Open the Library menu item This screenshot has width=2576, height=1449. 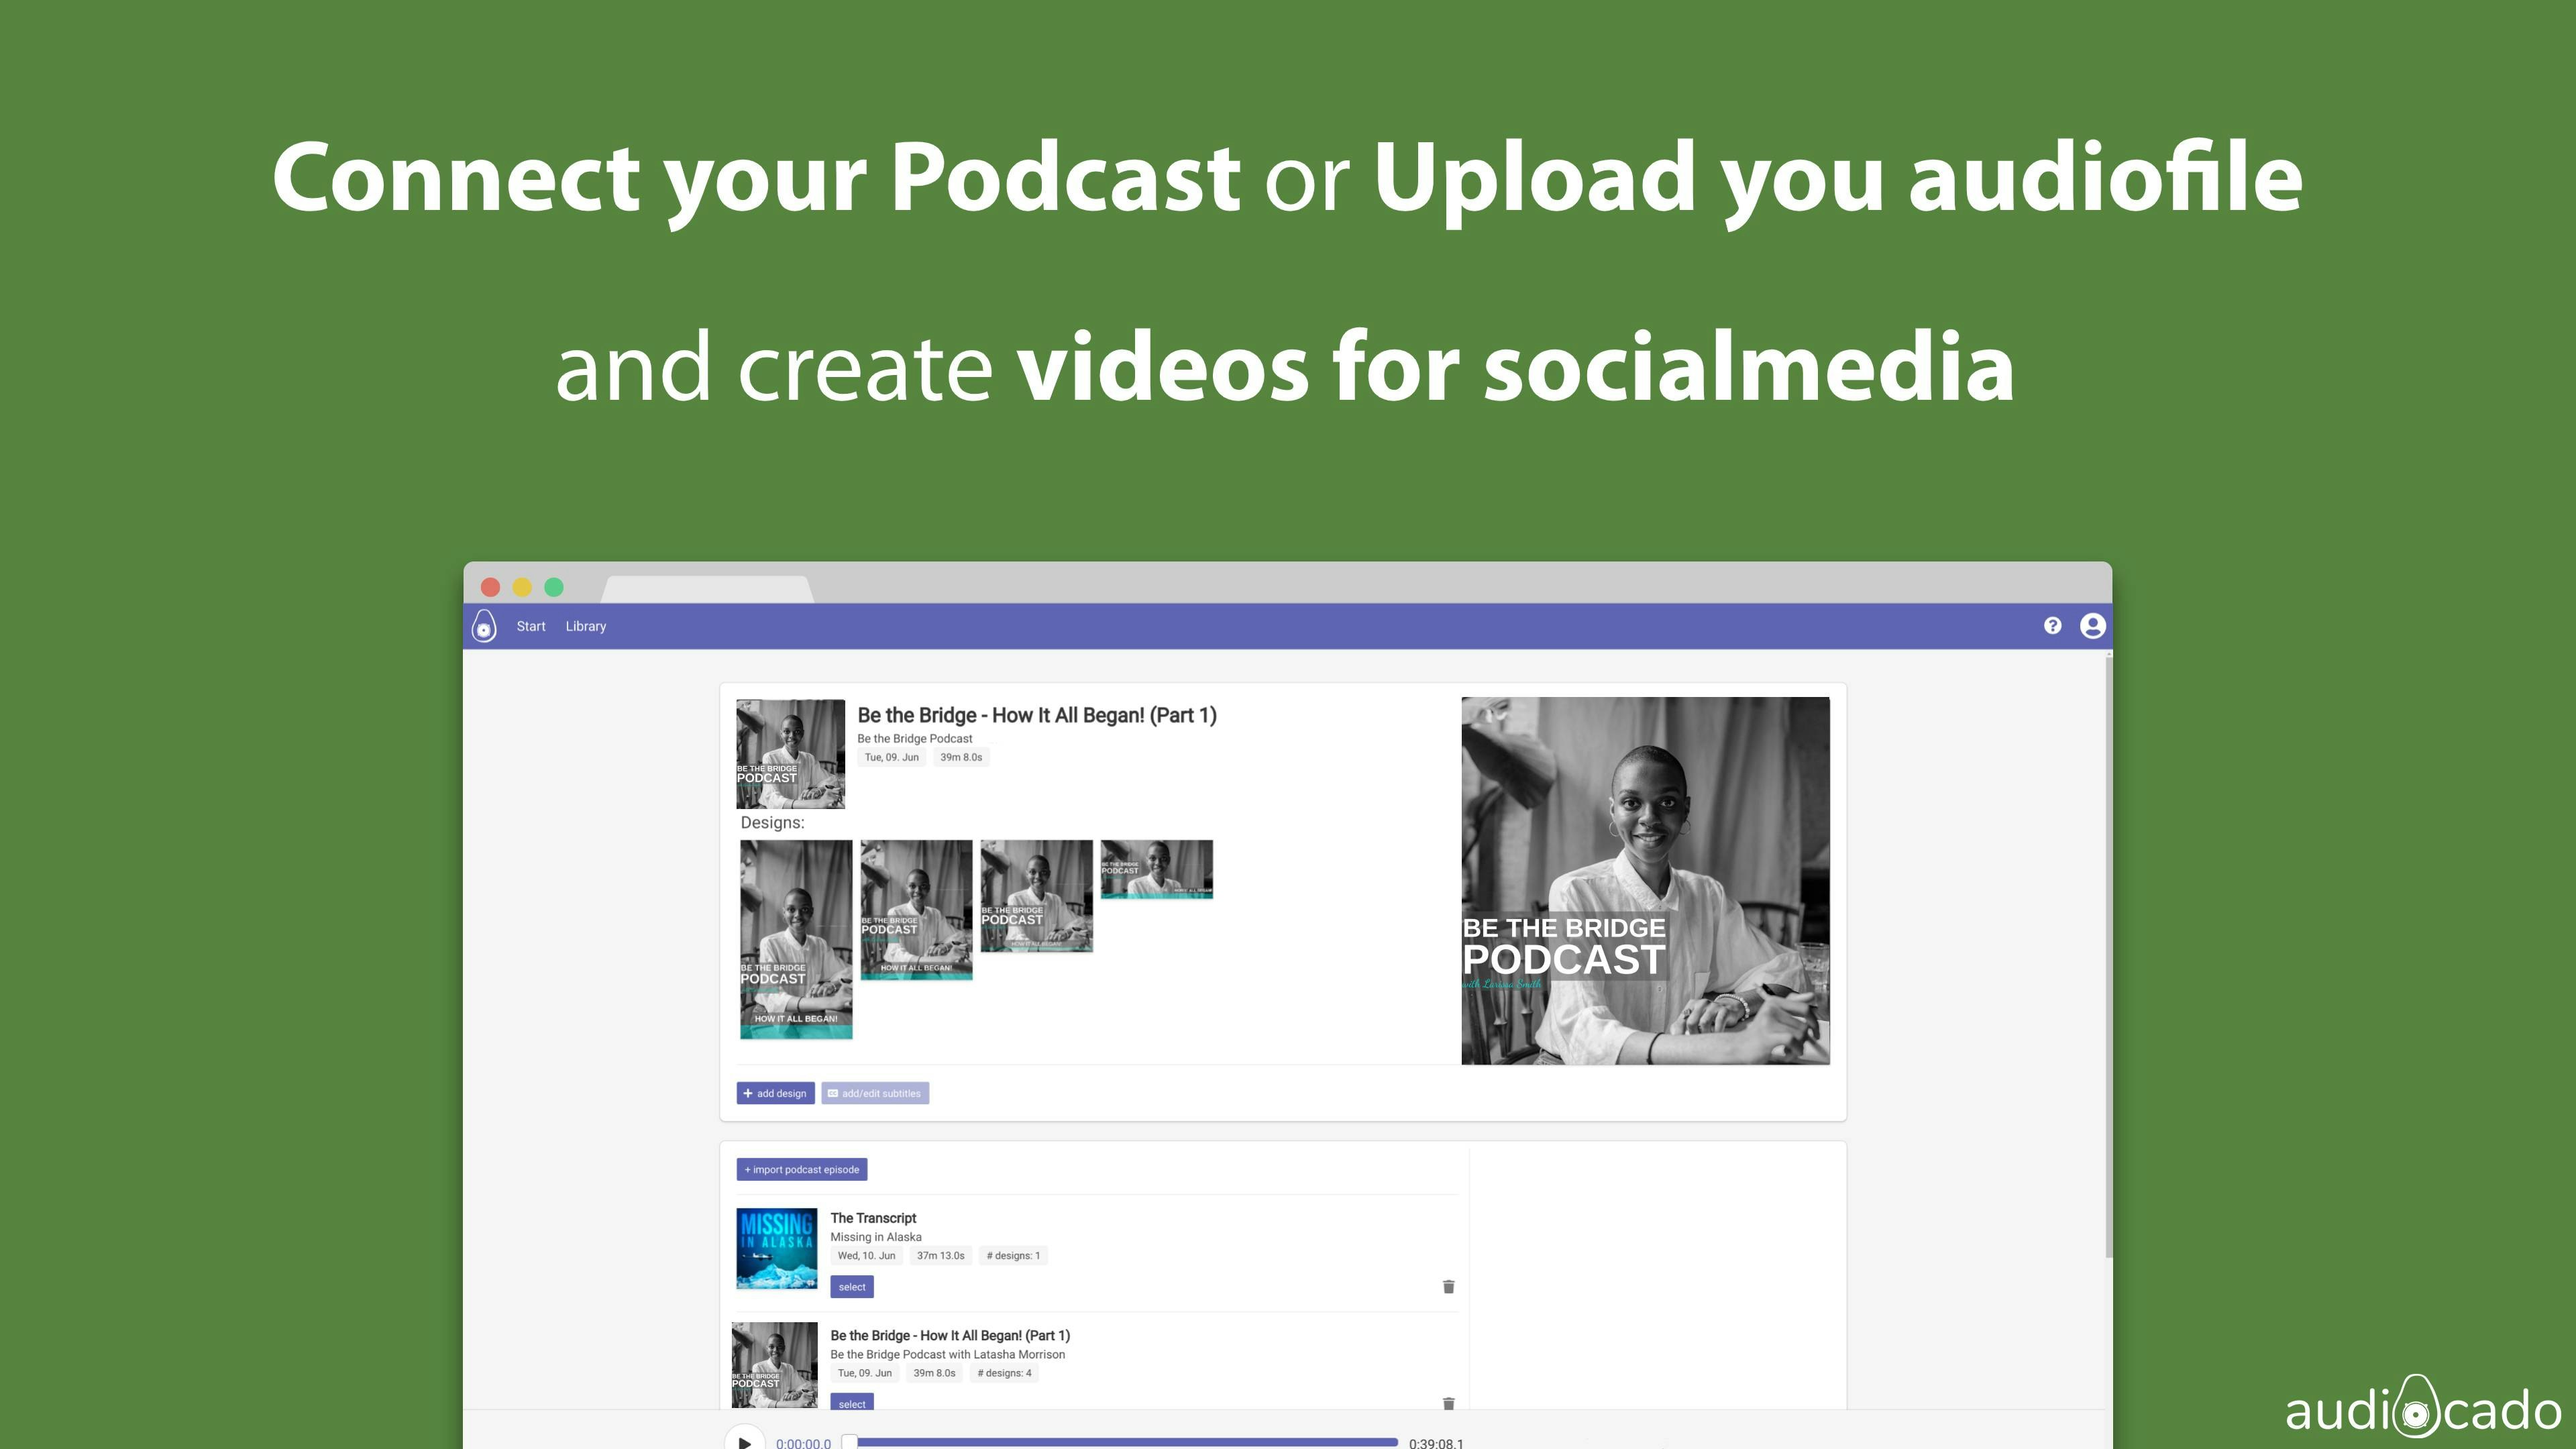tap(585, 626)
